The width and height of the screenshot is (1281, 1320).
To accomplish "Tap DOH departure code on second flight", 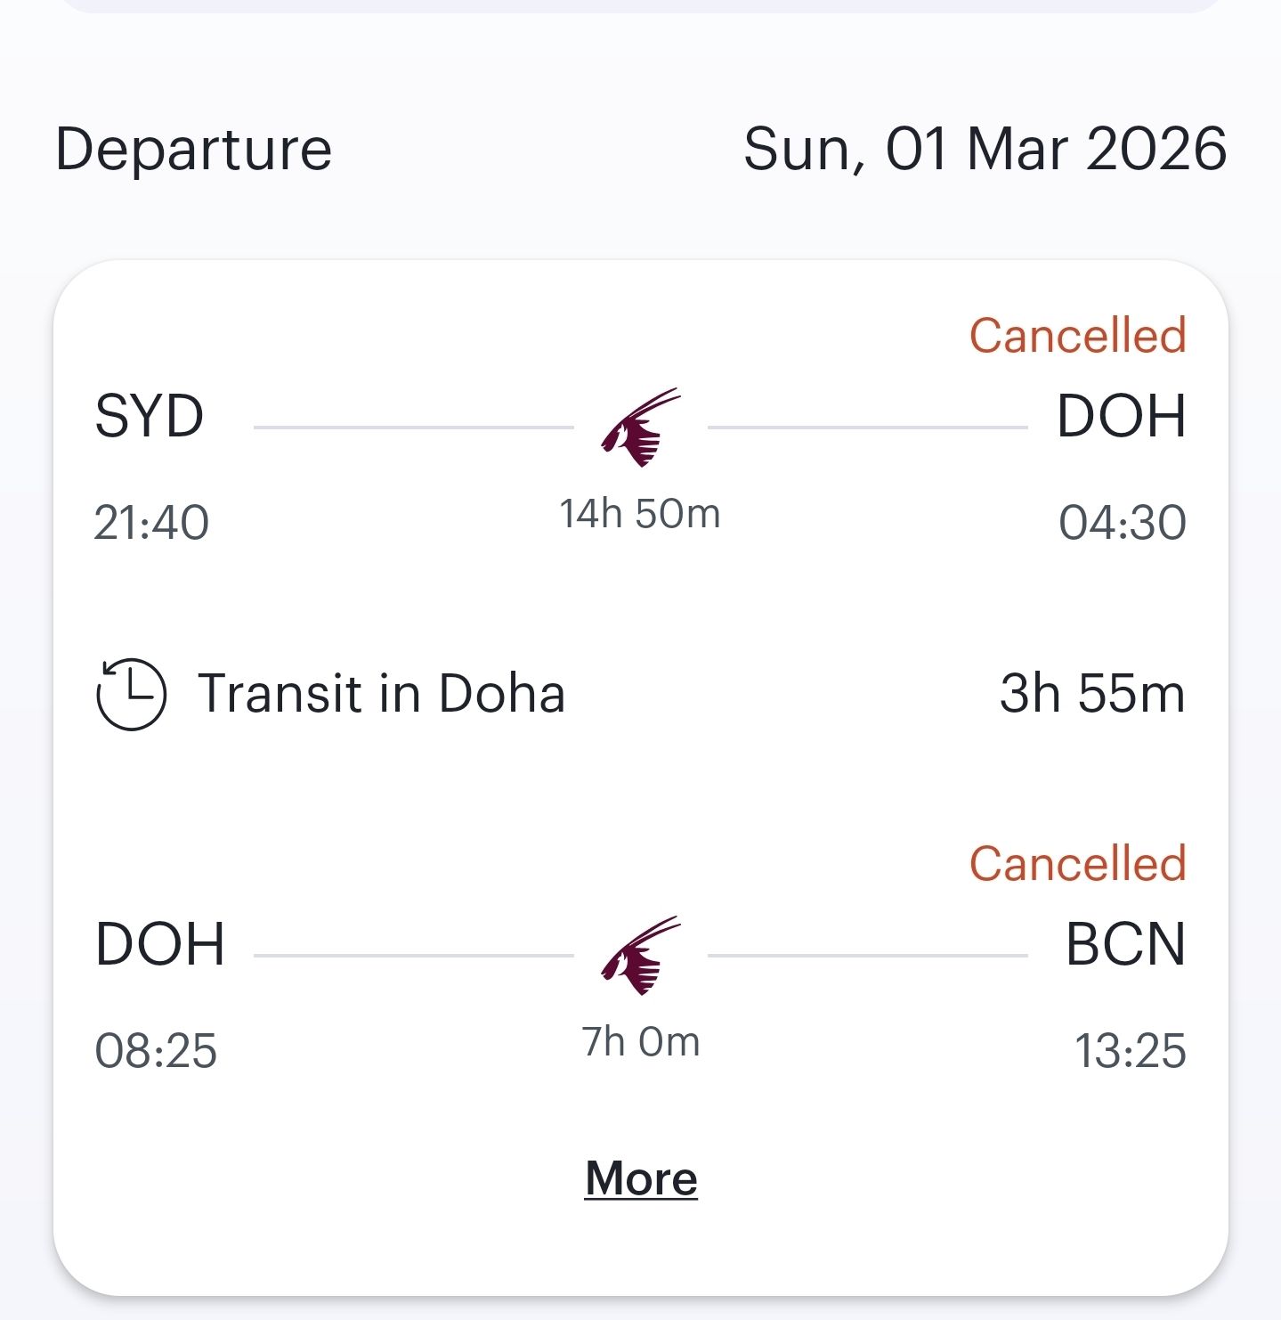I will pos(160,944).
